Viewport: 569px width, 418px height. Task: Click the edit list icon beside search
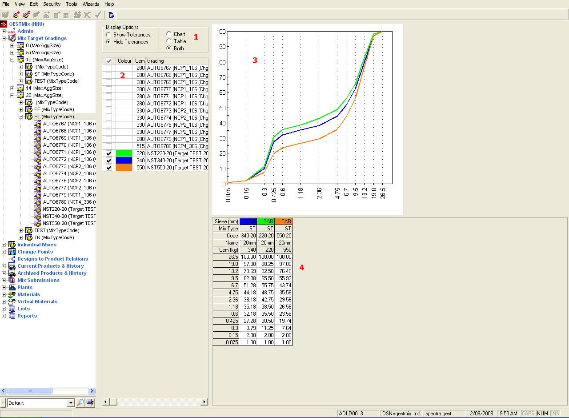click(90, 403)
